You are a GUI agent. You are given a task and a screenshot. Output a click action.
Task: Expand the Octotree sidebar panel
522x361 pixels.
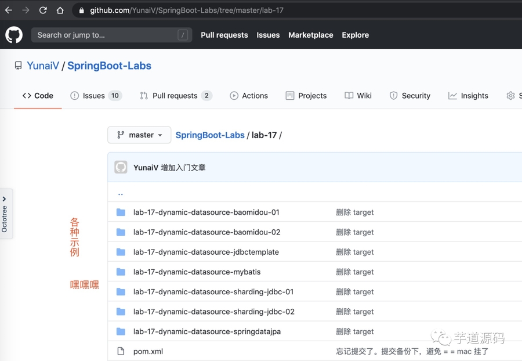5,213
